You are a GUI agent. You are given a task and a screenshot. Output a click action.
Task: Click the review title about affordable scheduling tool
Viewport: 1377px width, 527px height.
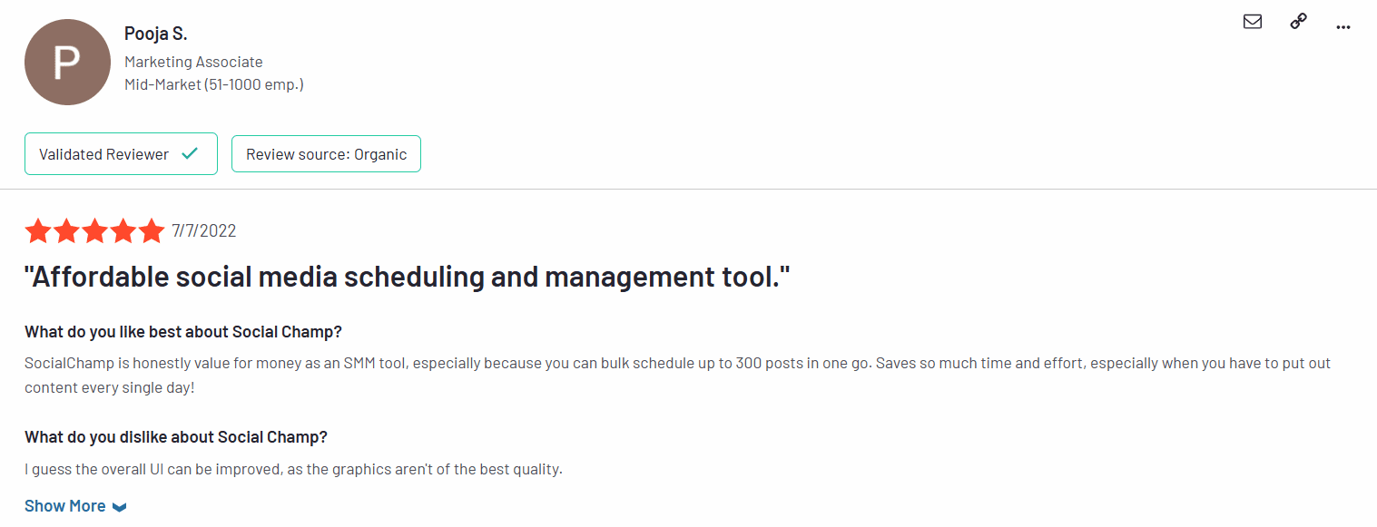click(408, 277)
